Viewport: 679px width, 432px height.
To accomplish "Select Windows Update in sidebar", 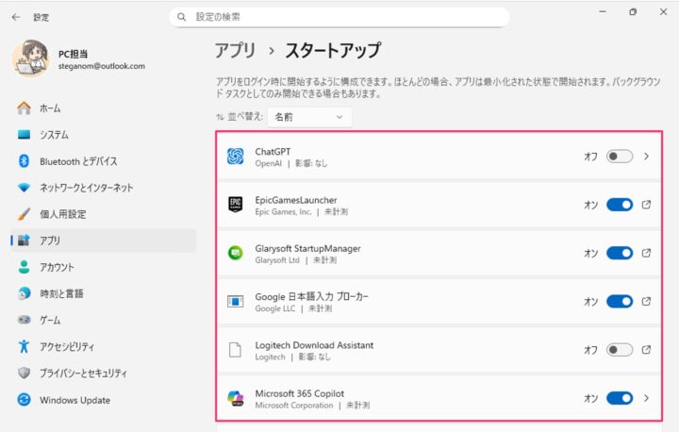I will click(74, 400).
